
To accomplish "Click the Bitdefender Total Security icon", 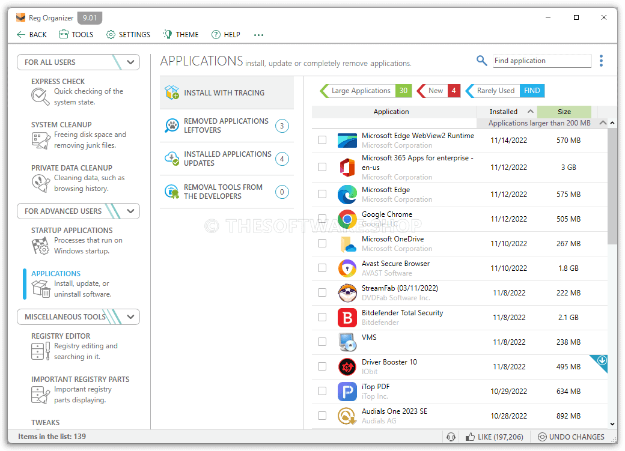I will coord(347,318).
